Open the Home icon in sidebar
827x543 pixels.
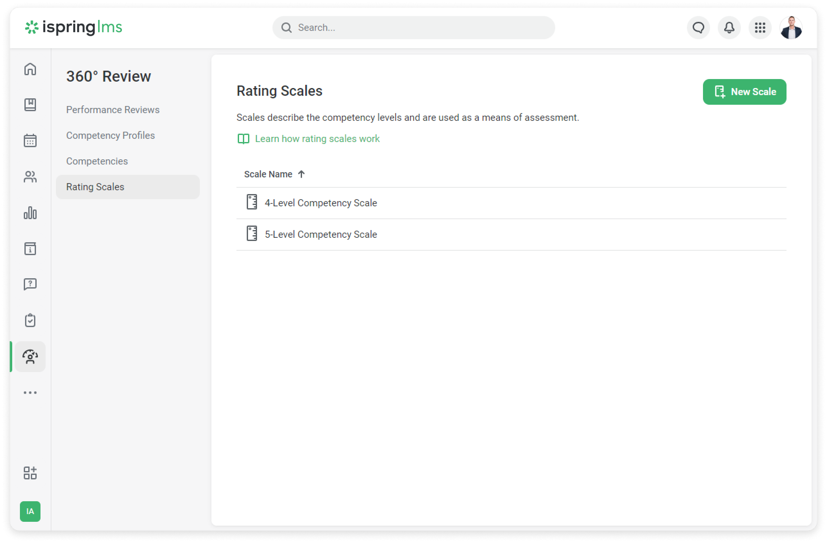click(30, 69)
